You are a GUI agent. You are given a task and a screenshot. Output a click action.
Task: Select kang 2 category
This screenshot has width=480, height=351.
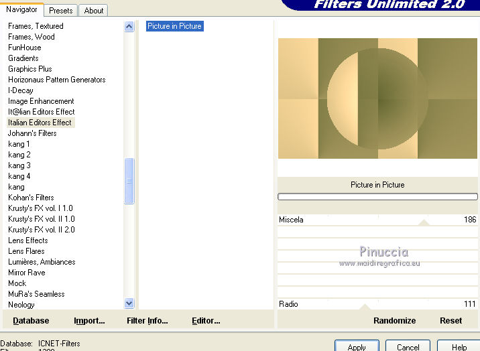(19, 155)
